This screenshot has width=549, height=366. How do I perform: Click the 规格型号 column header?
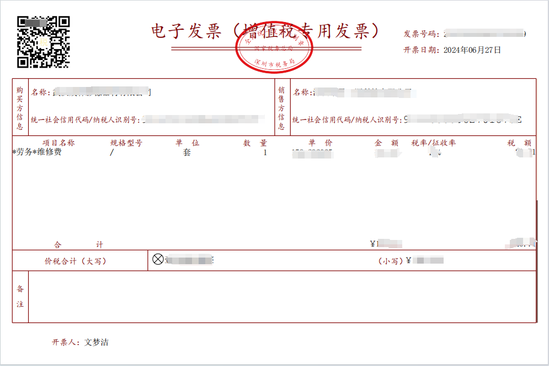[x=126, y=143]
